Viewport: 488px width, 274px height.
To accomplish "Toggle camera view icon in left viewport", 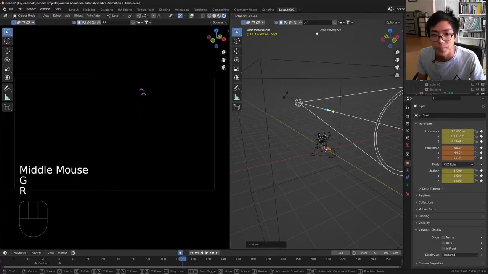I will coord(223,67).
